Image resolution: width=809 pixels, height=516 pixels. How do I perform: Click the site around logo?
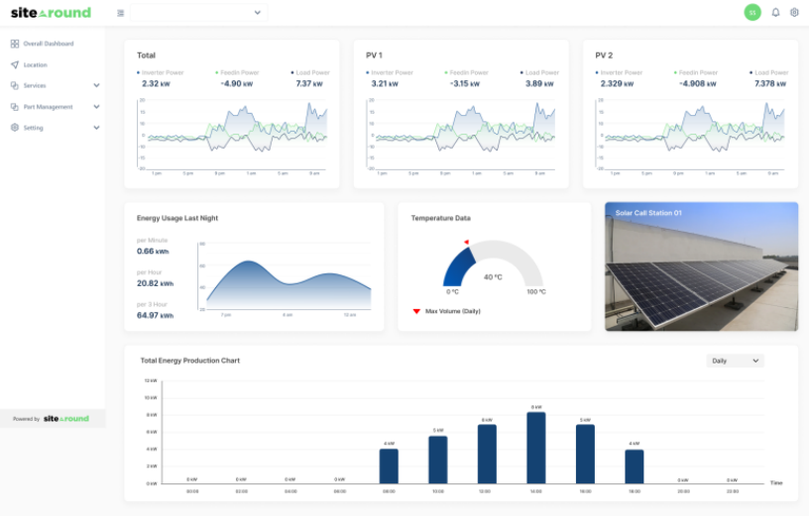pyautogui.click(x=51, y=13)
